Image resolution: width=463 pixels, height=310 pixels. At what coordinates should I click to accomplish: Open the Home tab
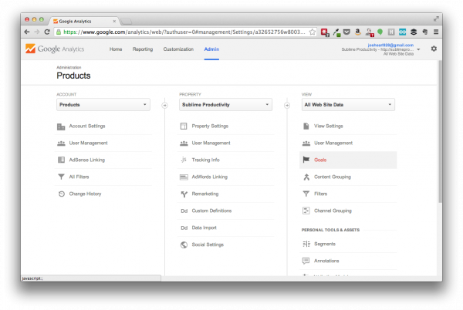116,49
